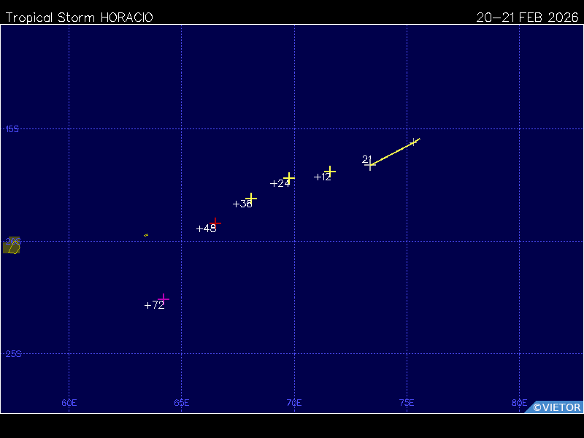Click the yellow past-track line segment
The height and width of the screenshot is (438, 584).
tap(393, 153)
